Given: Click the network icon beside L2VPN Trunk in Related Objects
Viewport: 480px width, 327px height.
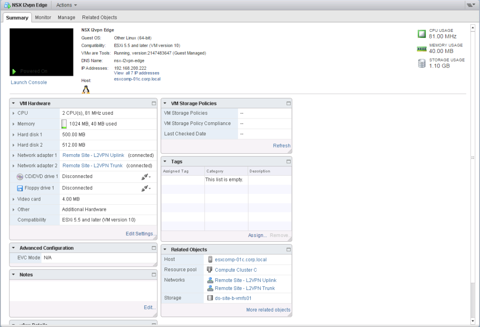Looking at the screenshot, I should [x=210, y=288].
